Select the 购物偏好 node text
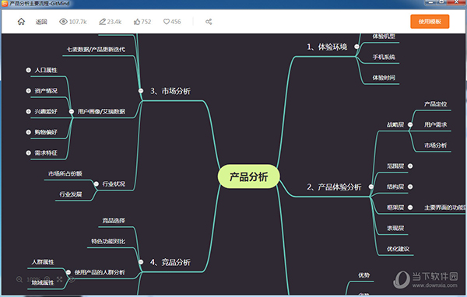467x297 pixels. point(46,132)
